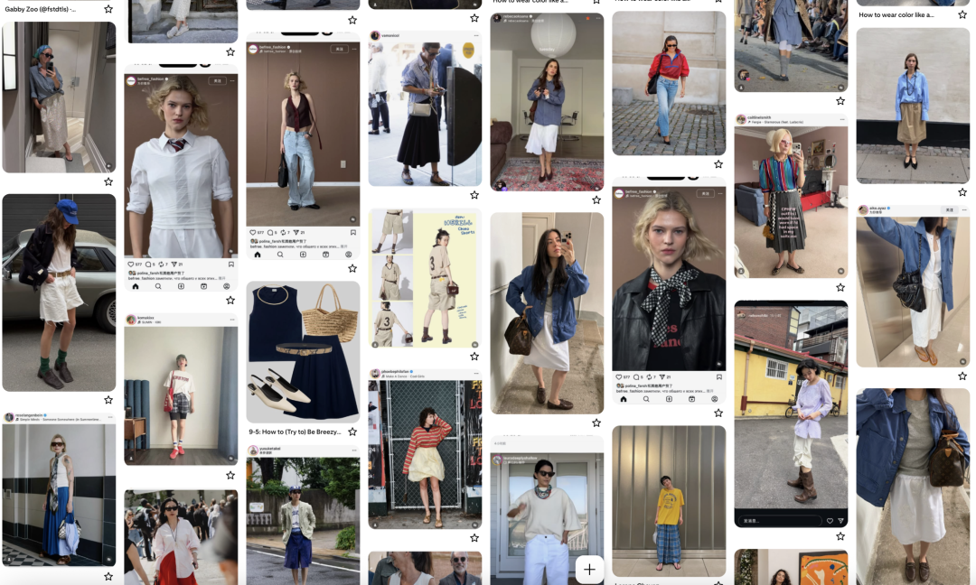
Task: Open the red jacket cobblestone street photo
Action: (x=669, y=83)
